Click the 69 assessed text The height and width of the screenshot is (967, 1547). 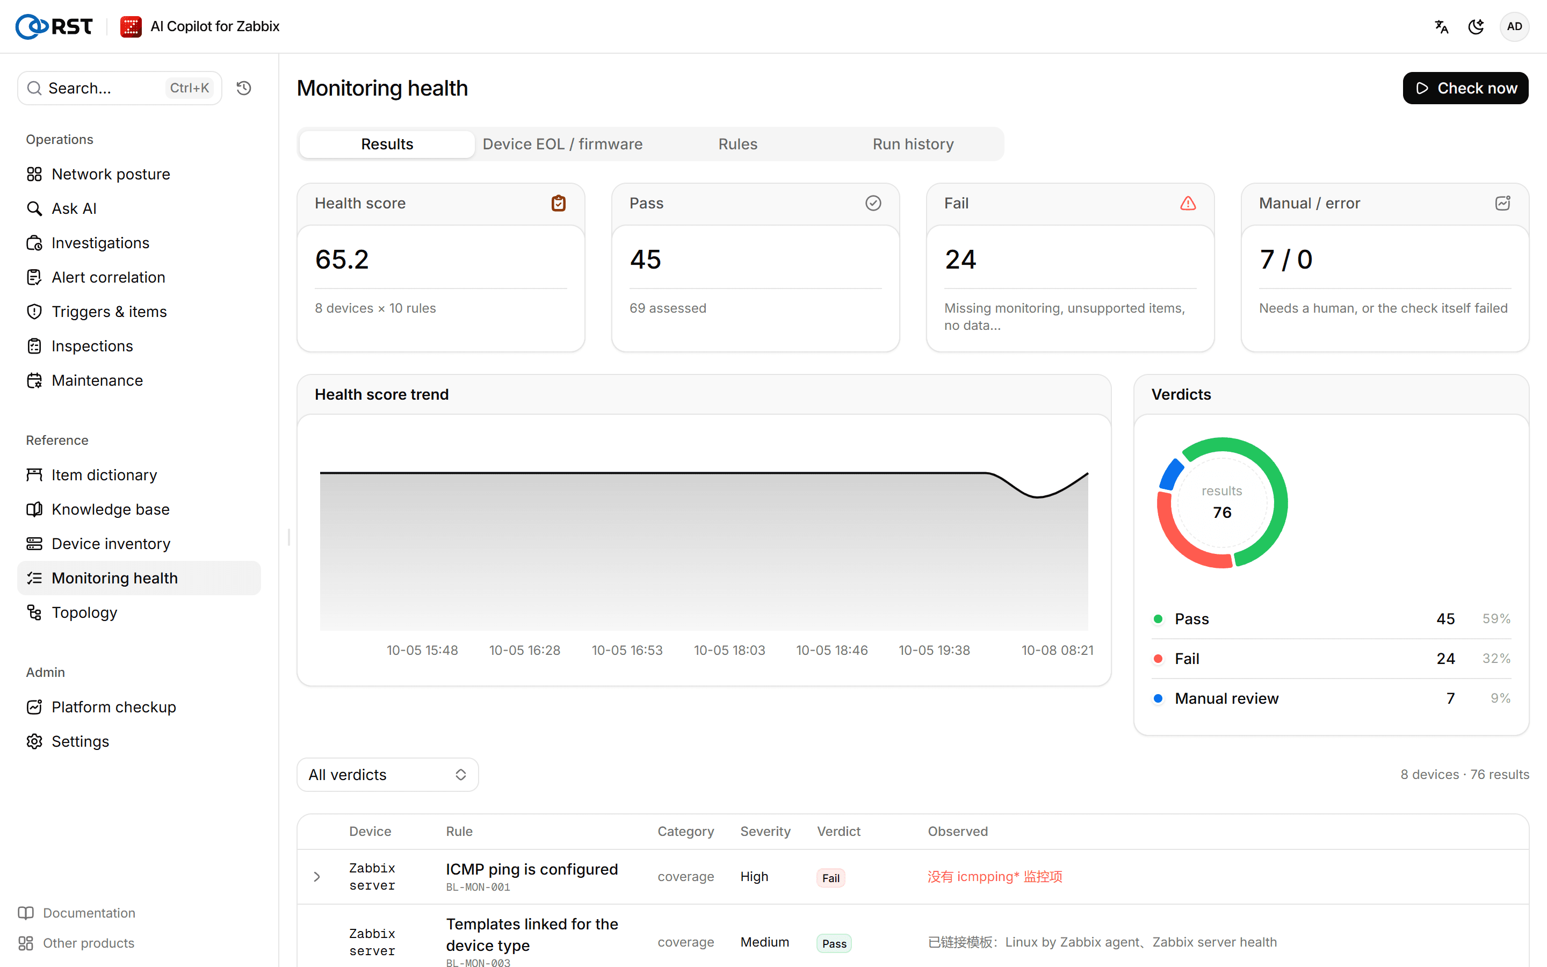point(668,308)
